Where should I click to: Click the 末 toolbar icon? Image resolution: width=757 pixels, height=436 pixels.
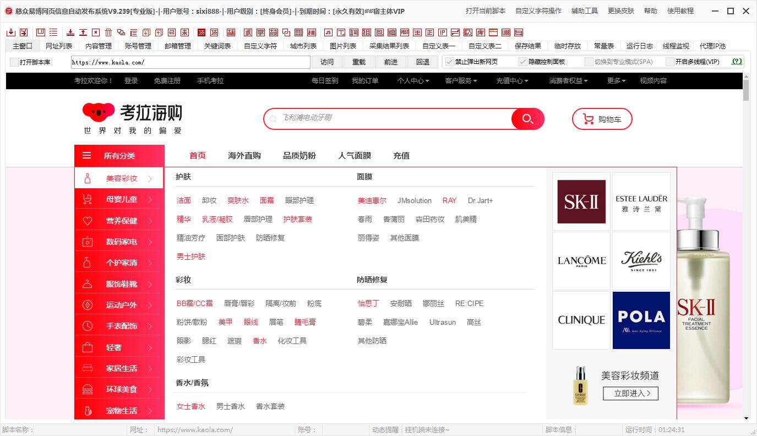tap(184, 32)
